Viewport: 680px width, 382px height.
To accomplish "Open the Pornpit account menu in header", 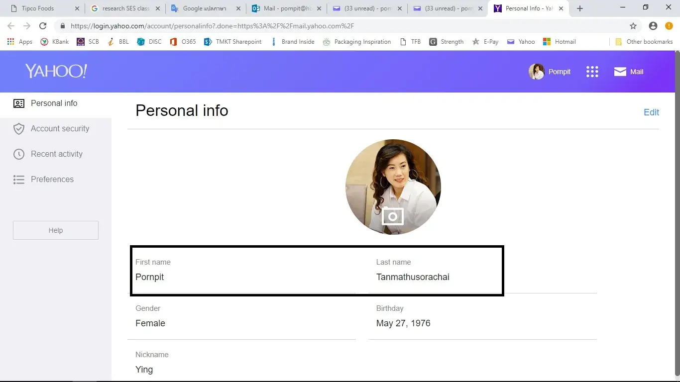I will click(550, 72).
